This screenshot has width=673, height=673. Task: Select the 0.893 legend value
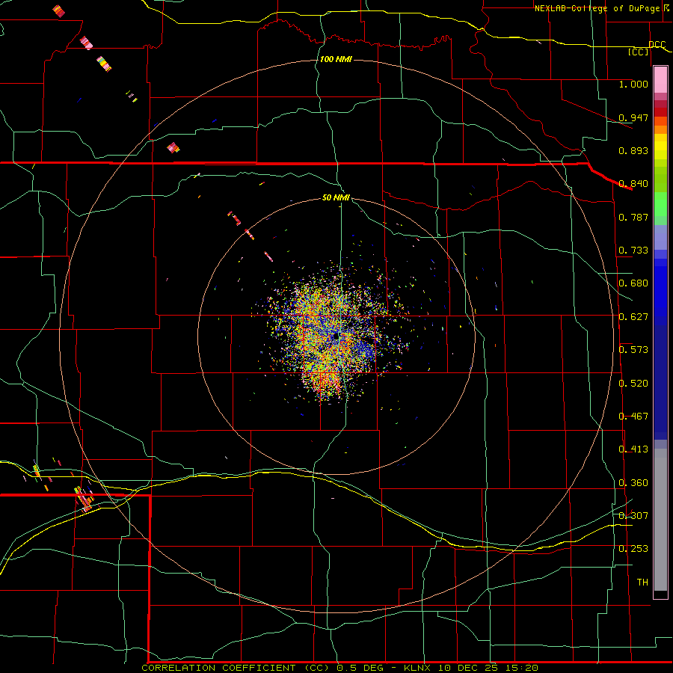tap(633, 150)
